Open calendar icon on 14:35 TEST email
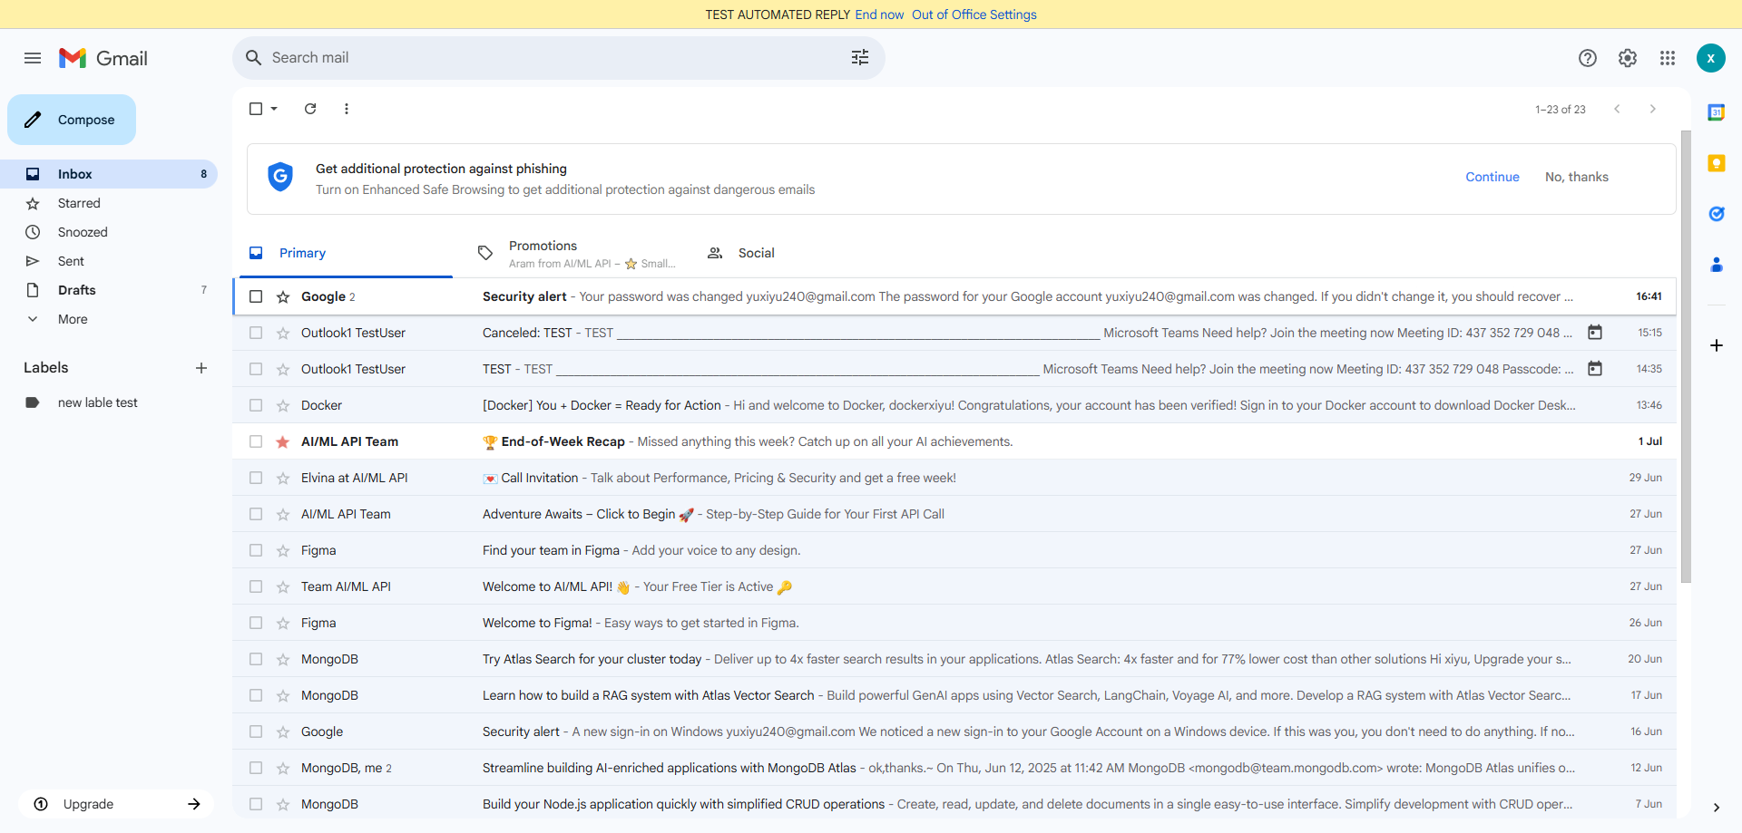Screen dimensions: 1742x833 click(1595, 369)
